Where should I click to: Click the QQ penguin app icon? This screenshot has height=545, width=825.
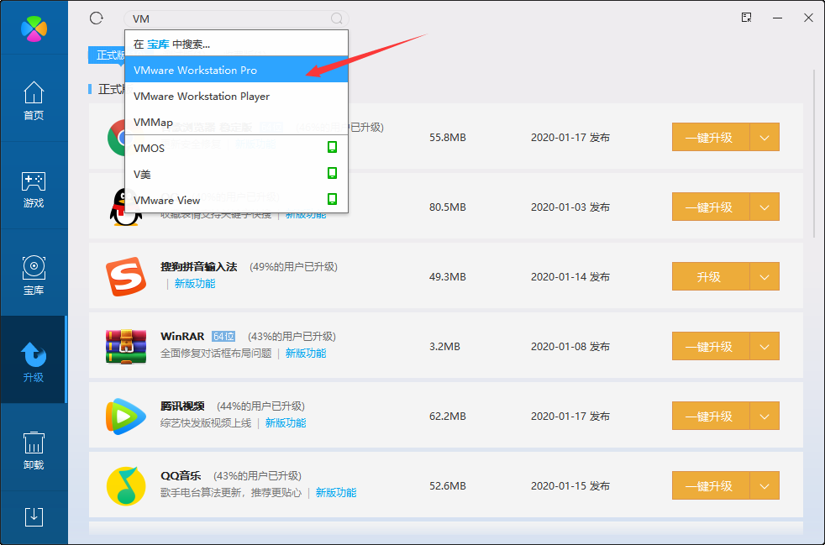click(126, 207)
